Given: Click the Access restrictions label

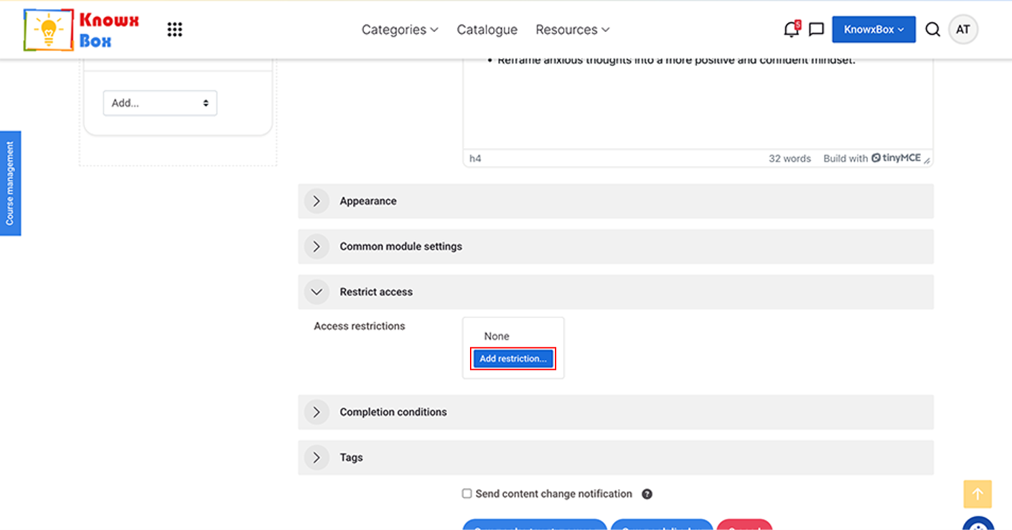Looking at the screenshot, I should coord(359,326).
